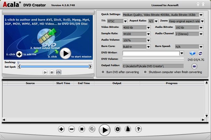The height and width of the screenshot is (140, 211).
Task: Minimize the Acala DVD Creator window
Action: [198, 4]
